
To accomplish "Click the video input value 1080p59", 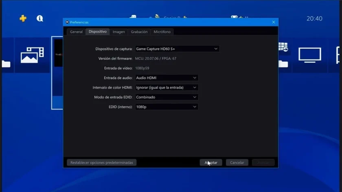I will [142, 68].
